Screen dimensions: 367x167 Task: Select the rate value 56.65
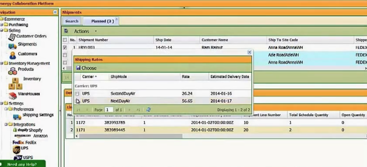pos(187,101)
